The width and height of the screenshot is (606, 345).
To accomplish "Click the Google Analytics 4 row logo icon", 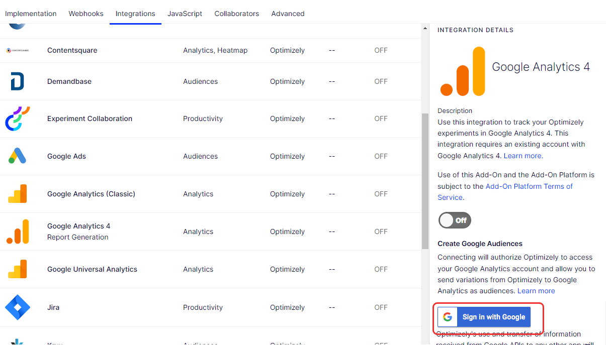I will (18, 232).
